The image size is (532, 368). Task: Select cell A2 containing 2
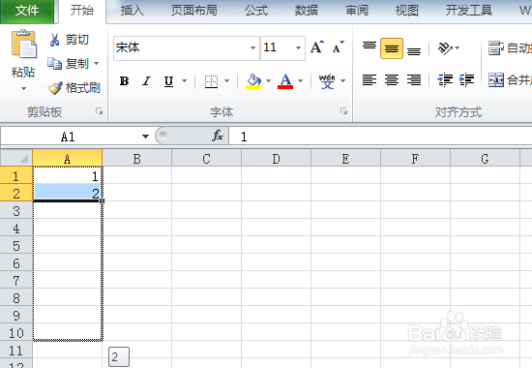67,193
